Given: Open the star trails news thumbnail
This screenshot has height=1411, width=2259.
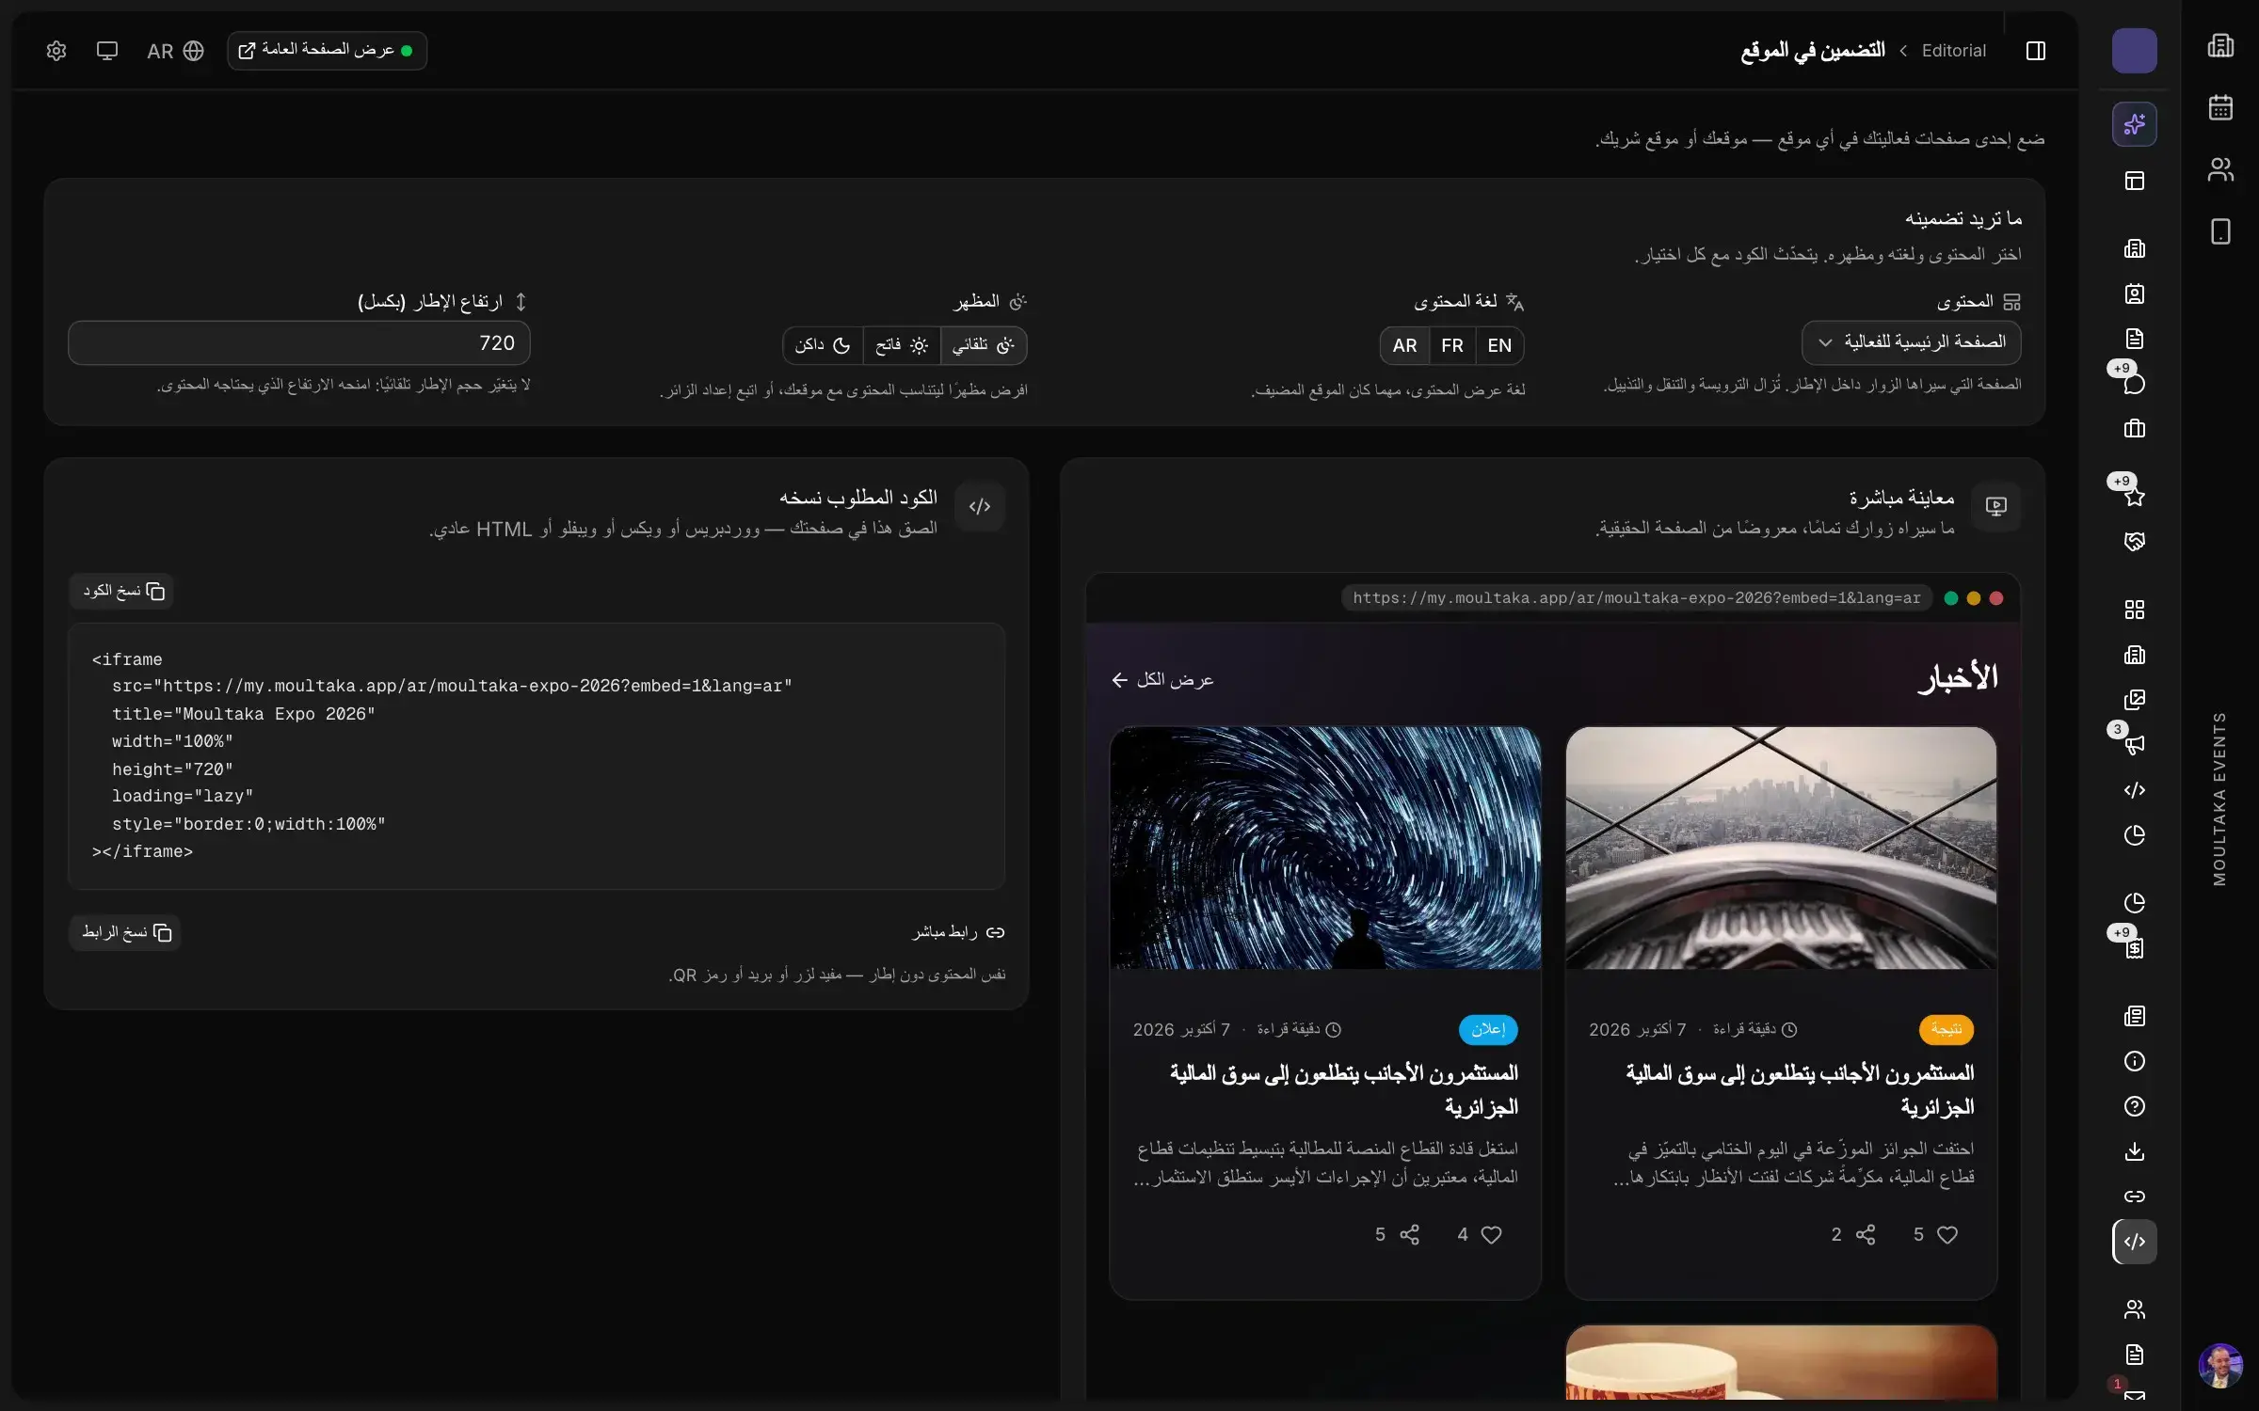Looking at the screenshot, I should (1325, 848).
